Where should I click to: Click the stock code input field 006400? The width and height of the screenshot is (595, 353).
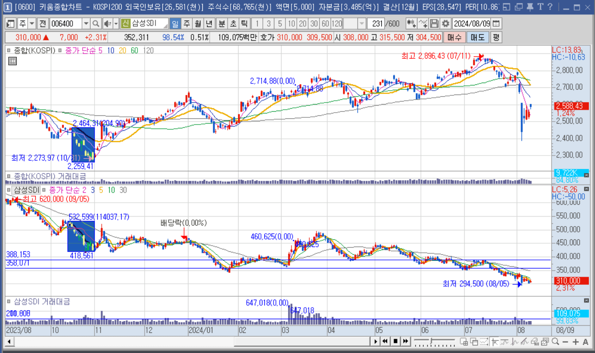point(66,24)
